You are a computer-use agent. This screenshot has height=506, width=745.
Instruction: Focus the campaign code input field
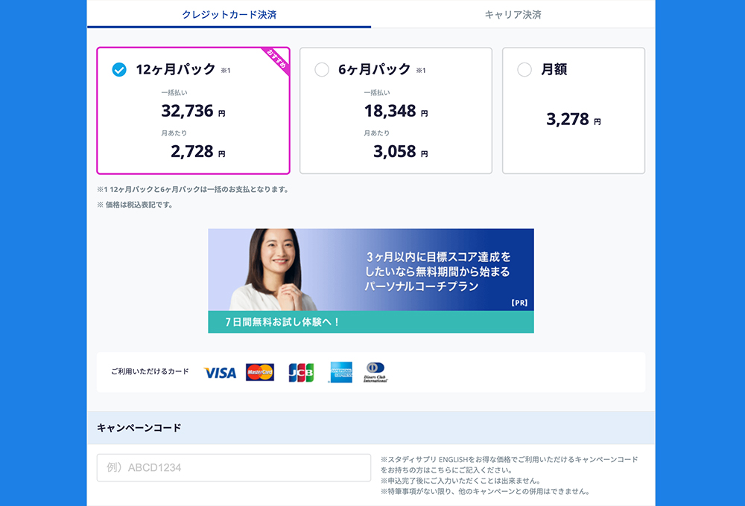[x=234, y=468]
